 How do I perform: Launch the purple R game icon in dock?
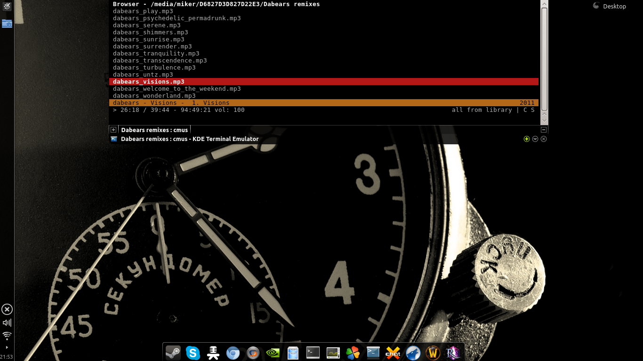(453, 353)
